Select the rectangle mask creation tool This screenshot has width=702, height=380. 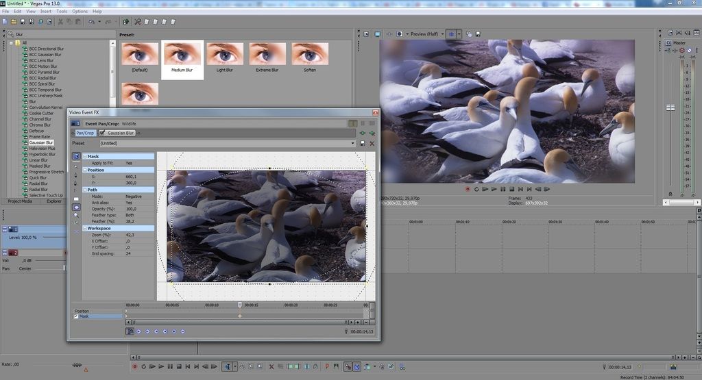[x=76, y=199]
